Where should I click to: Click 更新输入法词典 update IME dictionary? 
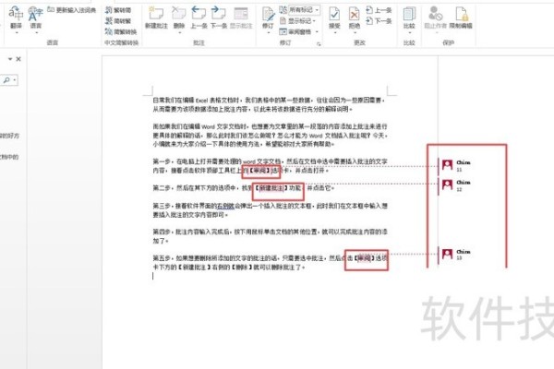pyautogui.click(x=72, y=10)
